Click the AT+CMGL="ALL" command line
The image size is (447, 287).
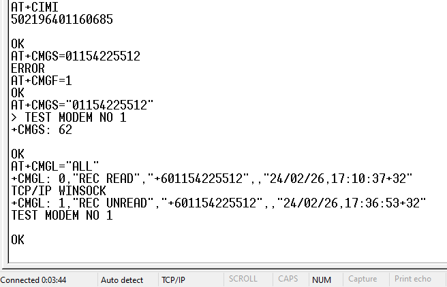pyautogui.click(x=55, y=166)
